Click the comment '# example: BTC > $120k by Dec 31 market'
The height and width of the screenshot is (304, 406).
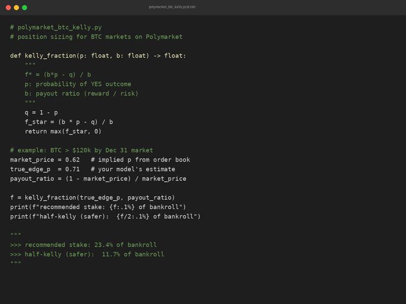click(x=82, y=150)
